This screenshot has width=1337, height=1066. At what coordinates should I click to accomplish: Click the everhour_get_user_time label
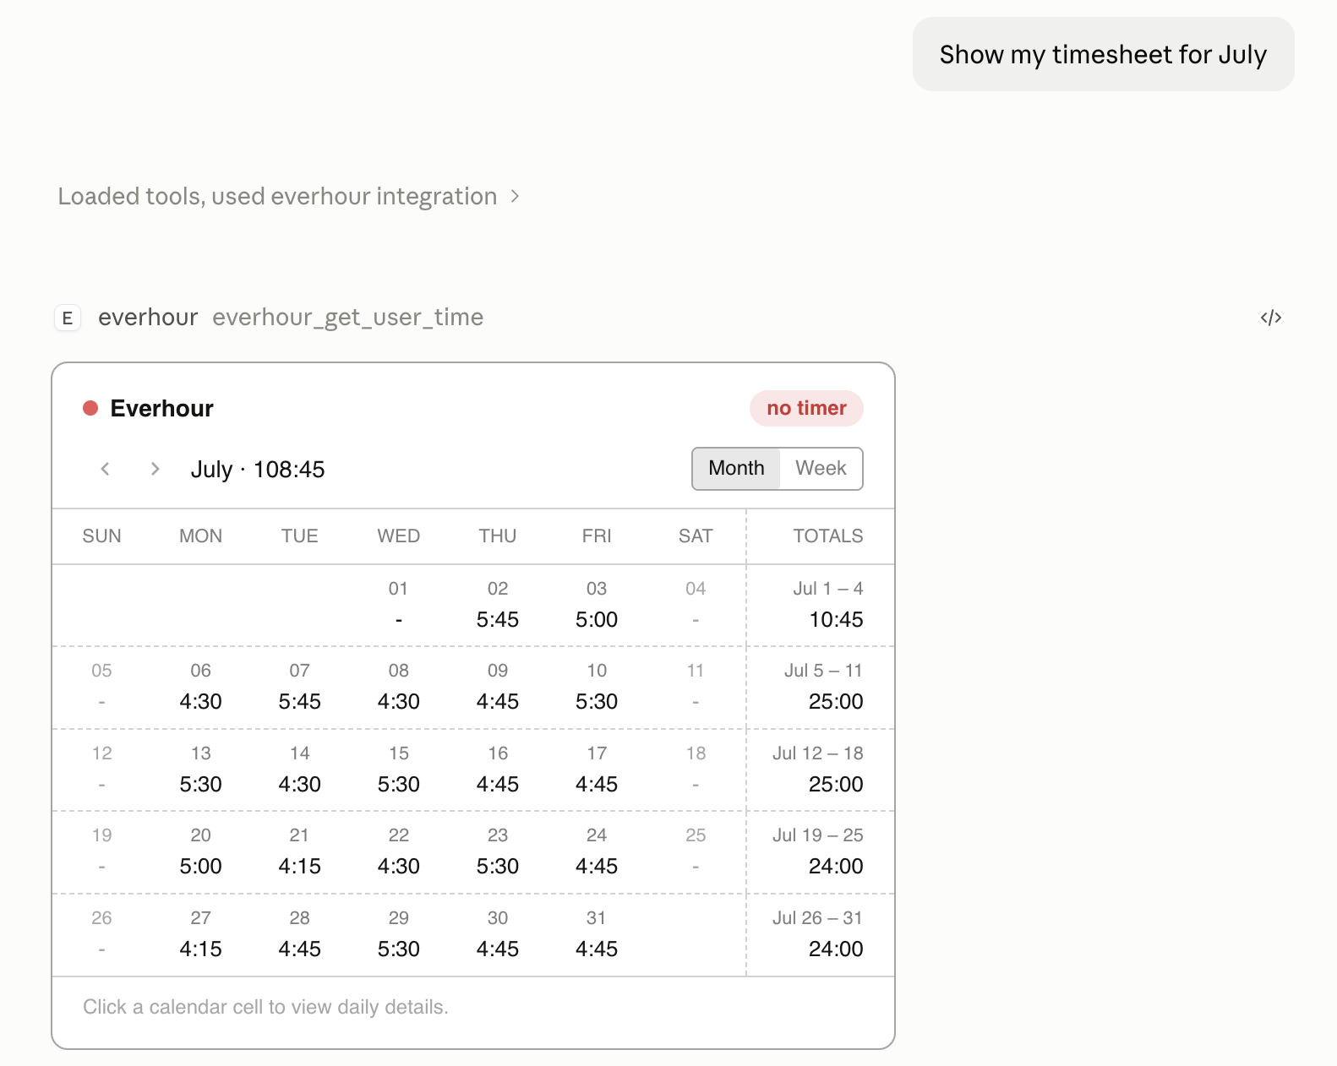[347, 318]
